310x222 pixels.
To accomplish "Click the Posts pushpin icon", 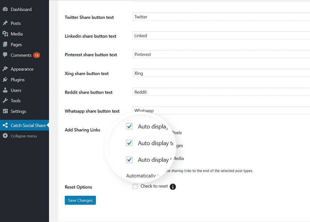I will pyautogui.click(x=5, y=23).
